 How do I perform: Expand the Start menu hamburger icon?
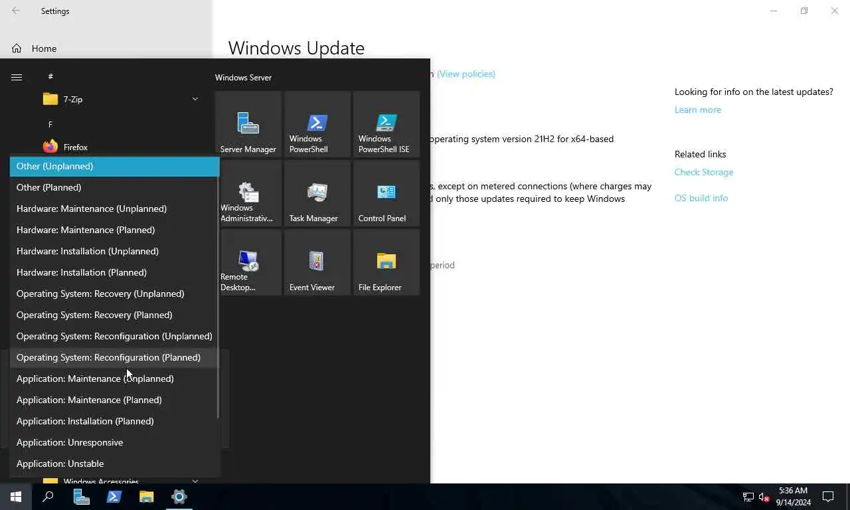click(x=17, y=77)
